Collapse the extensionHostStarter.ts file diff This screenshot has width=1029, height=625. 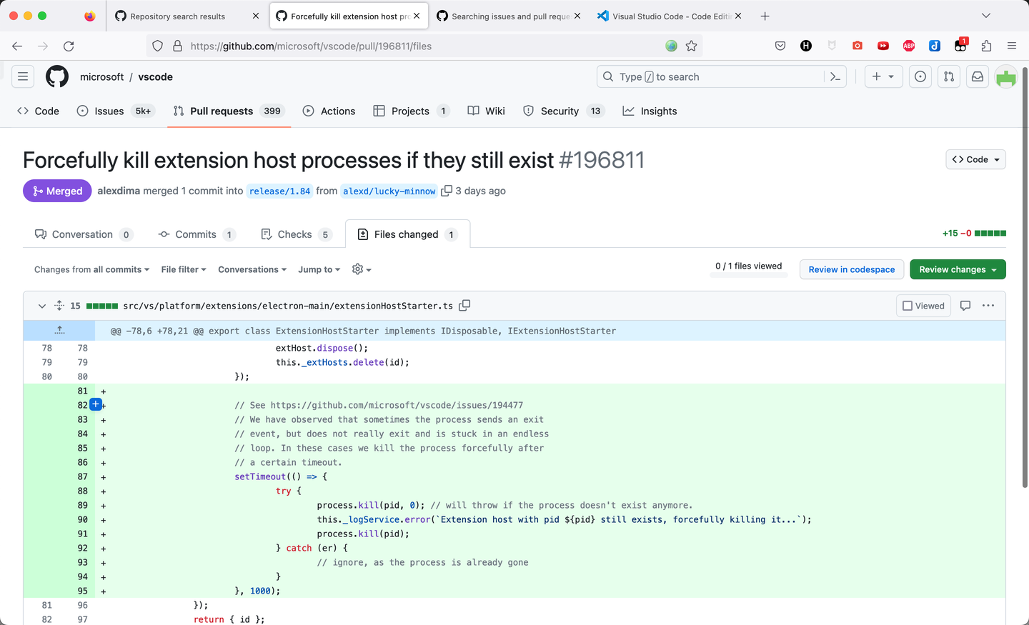[x=41, y=306]
